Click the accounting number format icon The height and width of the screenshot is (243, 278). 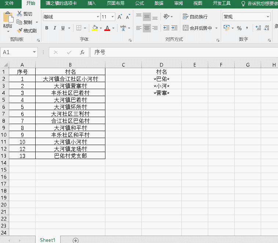coord(227,28)
